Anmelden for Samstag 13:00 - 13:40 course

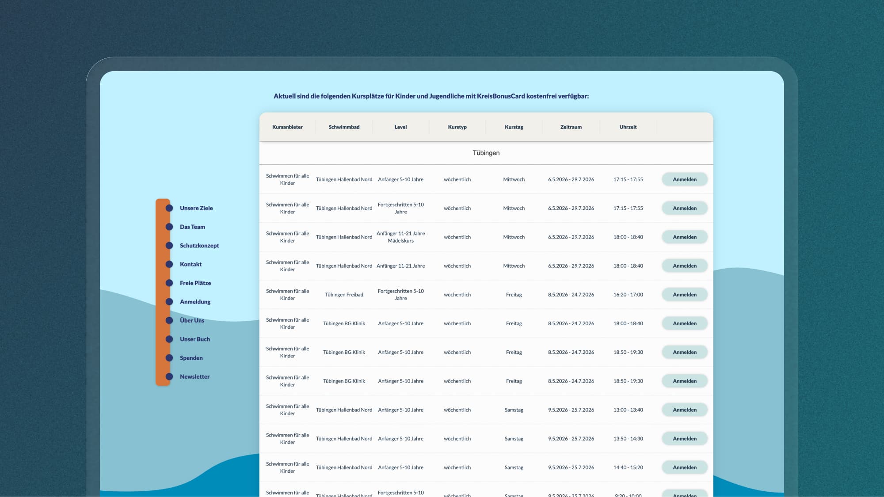point(685,410)
